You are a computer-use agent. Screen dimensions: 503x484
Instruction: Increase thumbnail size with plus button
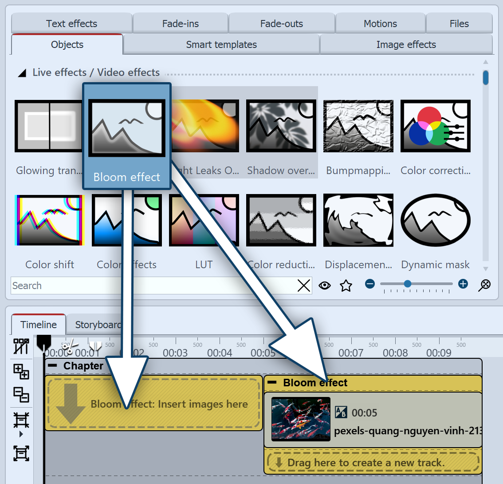point(463,284)
